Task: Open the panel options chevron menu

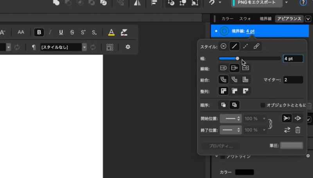Action: point(308,19)
